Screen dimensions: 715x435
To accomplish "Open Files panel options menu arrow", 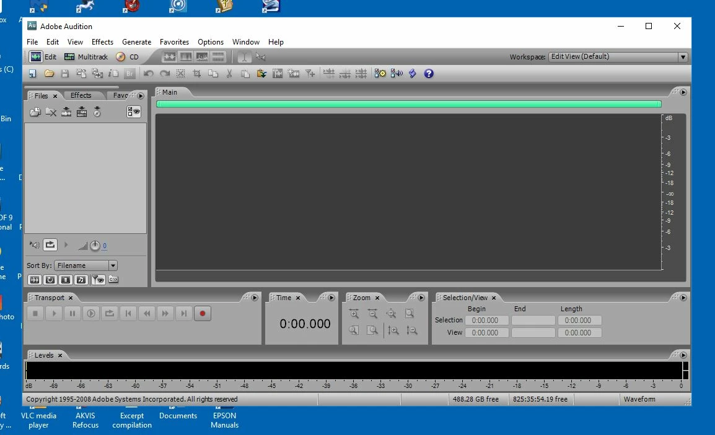I will point(141,96).
